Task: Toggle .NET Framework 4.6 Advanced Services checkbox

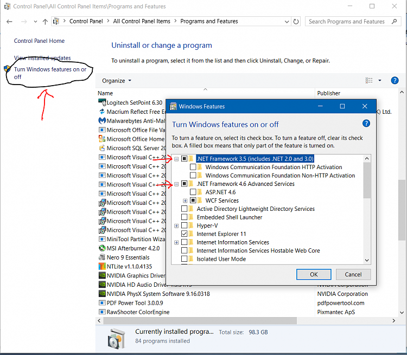Action: pyautogui.click(x=185, y=184)
